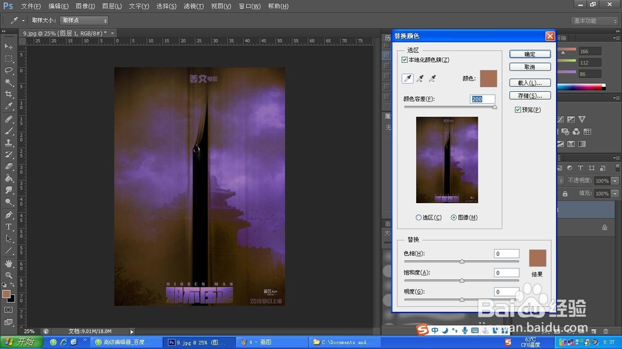Pick the Add to Sample eyedropper
The width and height of the screenshot is (622, 349).
click(x=420, y=78)
